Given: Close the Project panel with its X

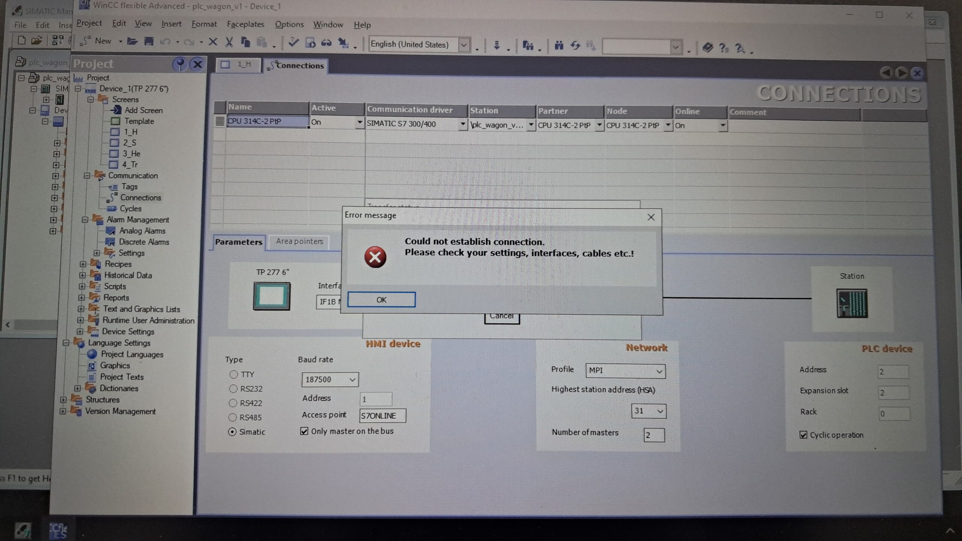Looking at the screenshot, I should 197,64.
